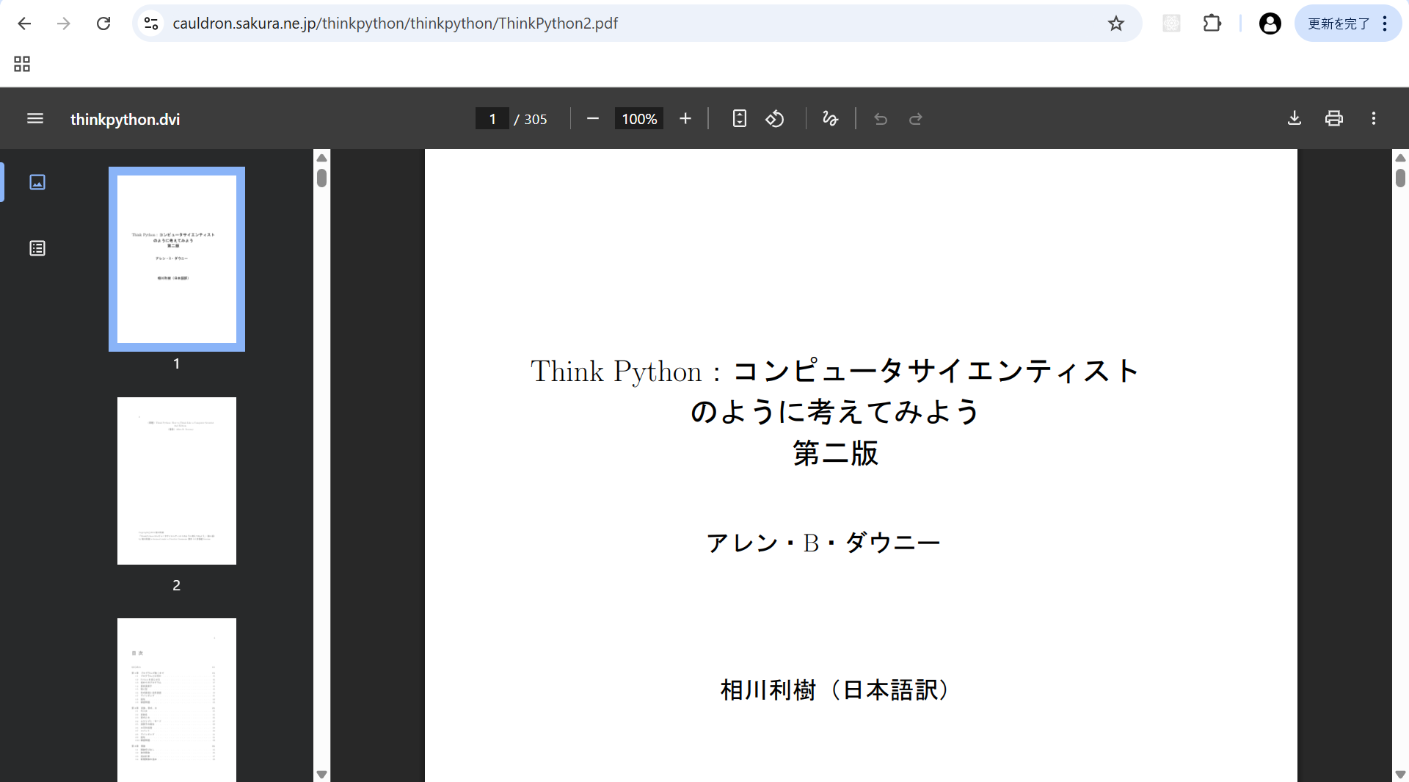Click the undo annotation arrow
1409x782 pixels.
coord(881,118)
